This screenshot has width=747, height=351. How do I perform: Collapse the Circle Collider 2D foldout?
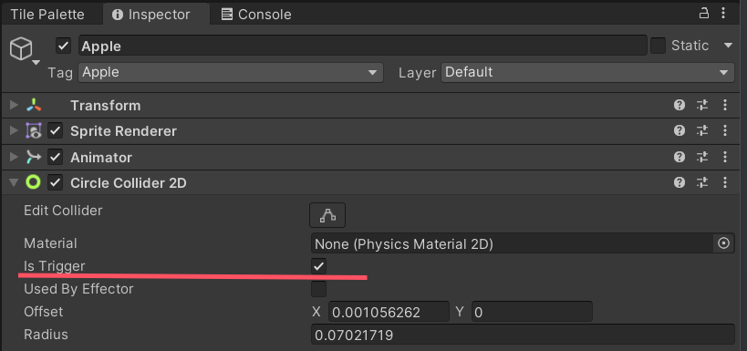pos(14,182)
